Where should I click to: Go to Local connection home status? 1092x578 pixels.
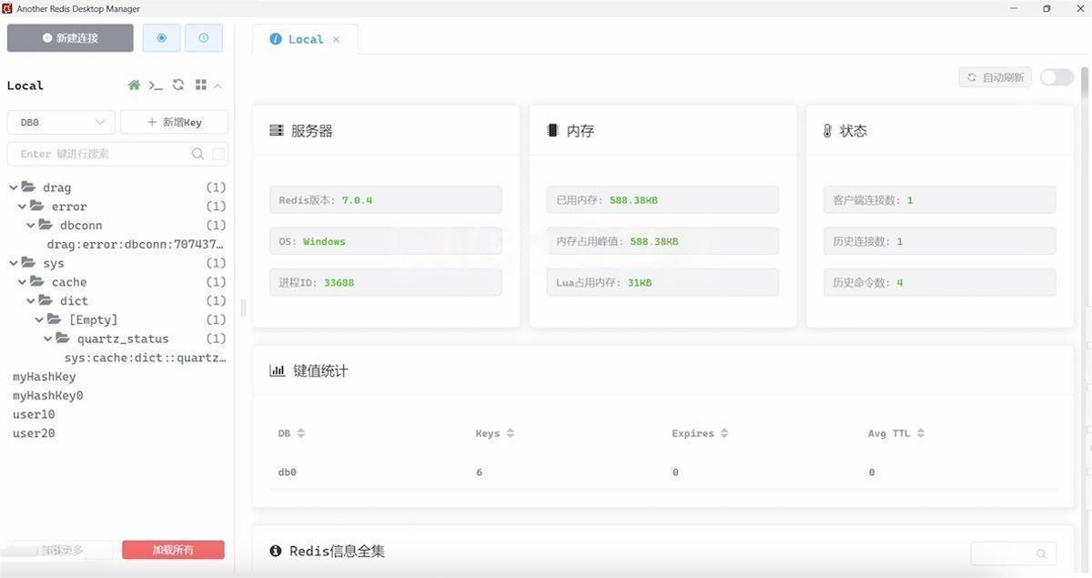click(x=134, y=85)
